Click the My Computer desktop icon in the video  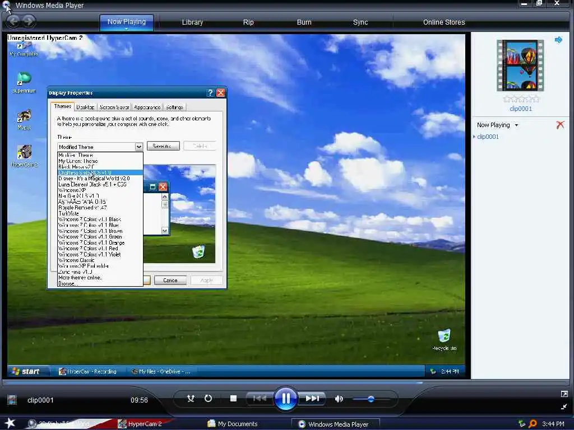coord(24,49)
